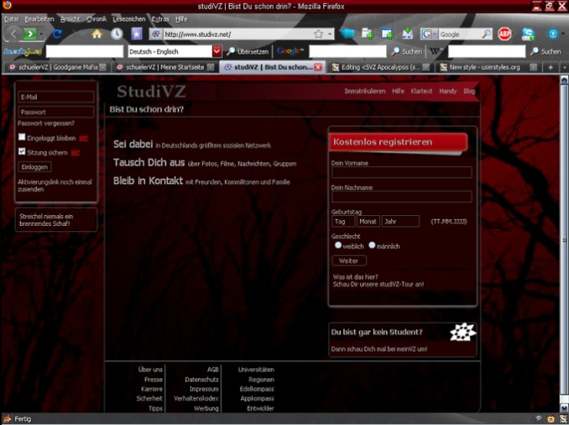Screen dimensions: 569x425
Task: Click the Datenschutz footer link
Action: click(201, 379)
